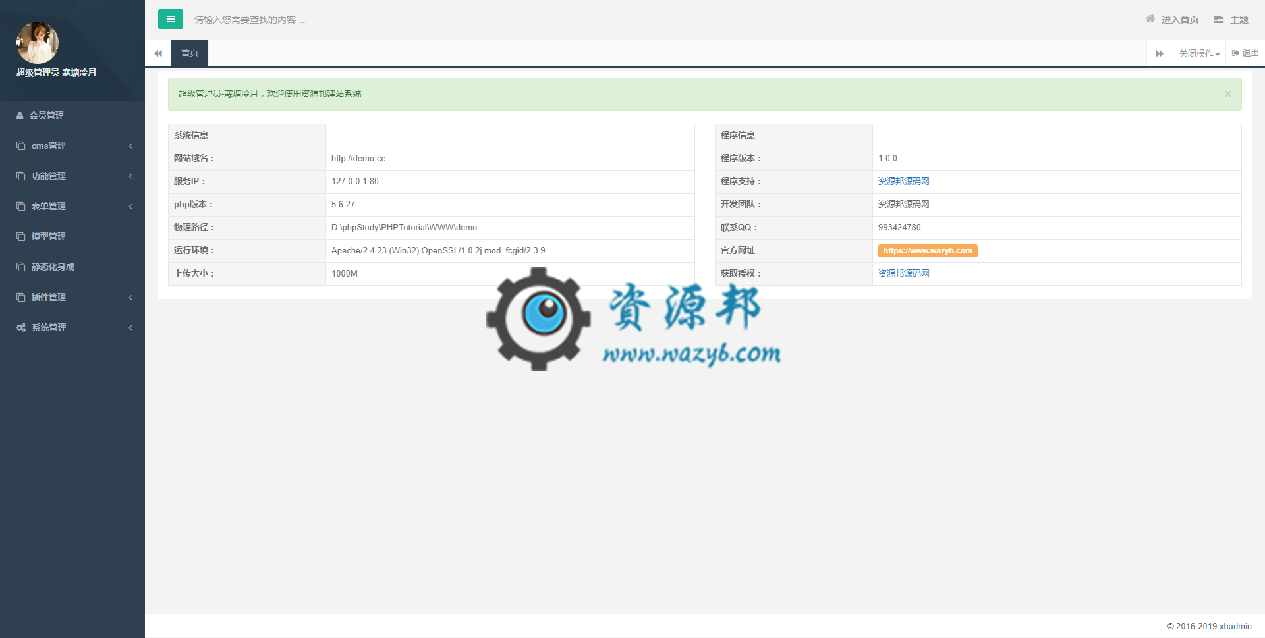Viewport: 1265px width, 638px height.
Task: Expand the 插件管理 chevron
Action: click(130, 297)
